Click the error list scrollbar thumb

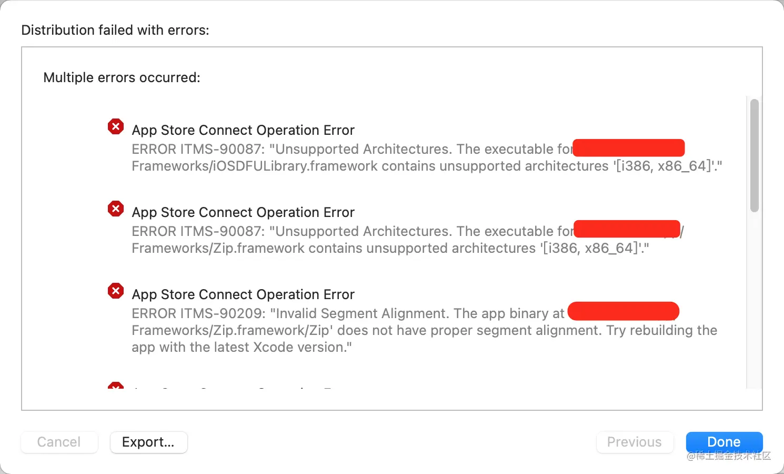click(754, 155)
